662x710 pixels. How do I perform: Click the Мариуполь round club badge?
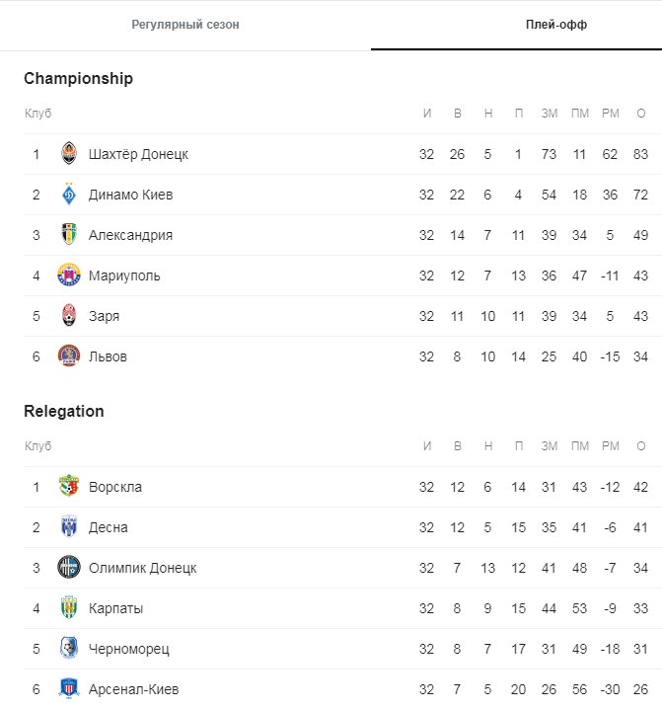click(x=69, y=275)
